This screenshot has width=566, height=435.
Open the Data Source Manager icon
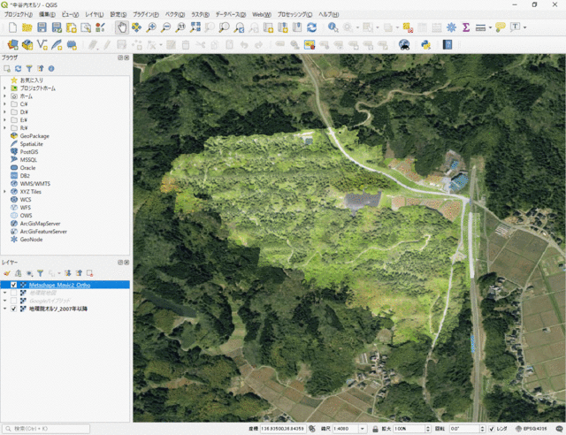[12, 45]
